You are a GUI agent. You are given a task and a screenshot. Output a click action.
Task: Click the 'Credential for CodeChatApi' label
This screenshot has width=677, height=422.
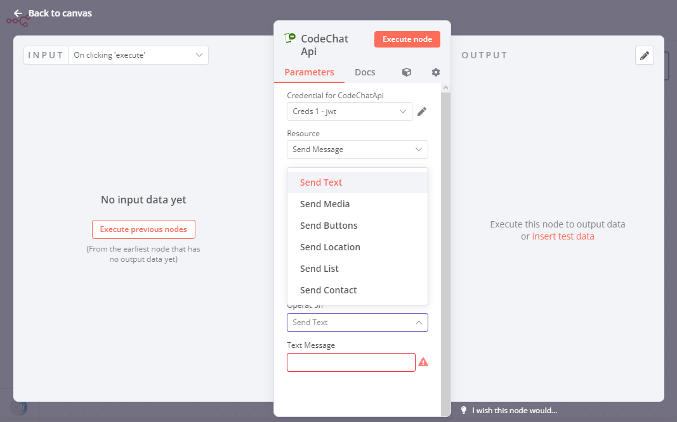[336, 96]
